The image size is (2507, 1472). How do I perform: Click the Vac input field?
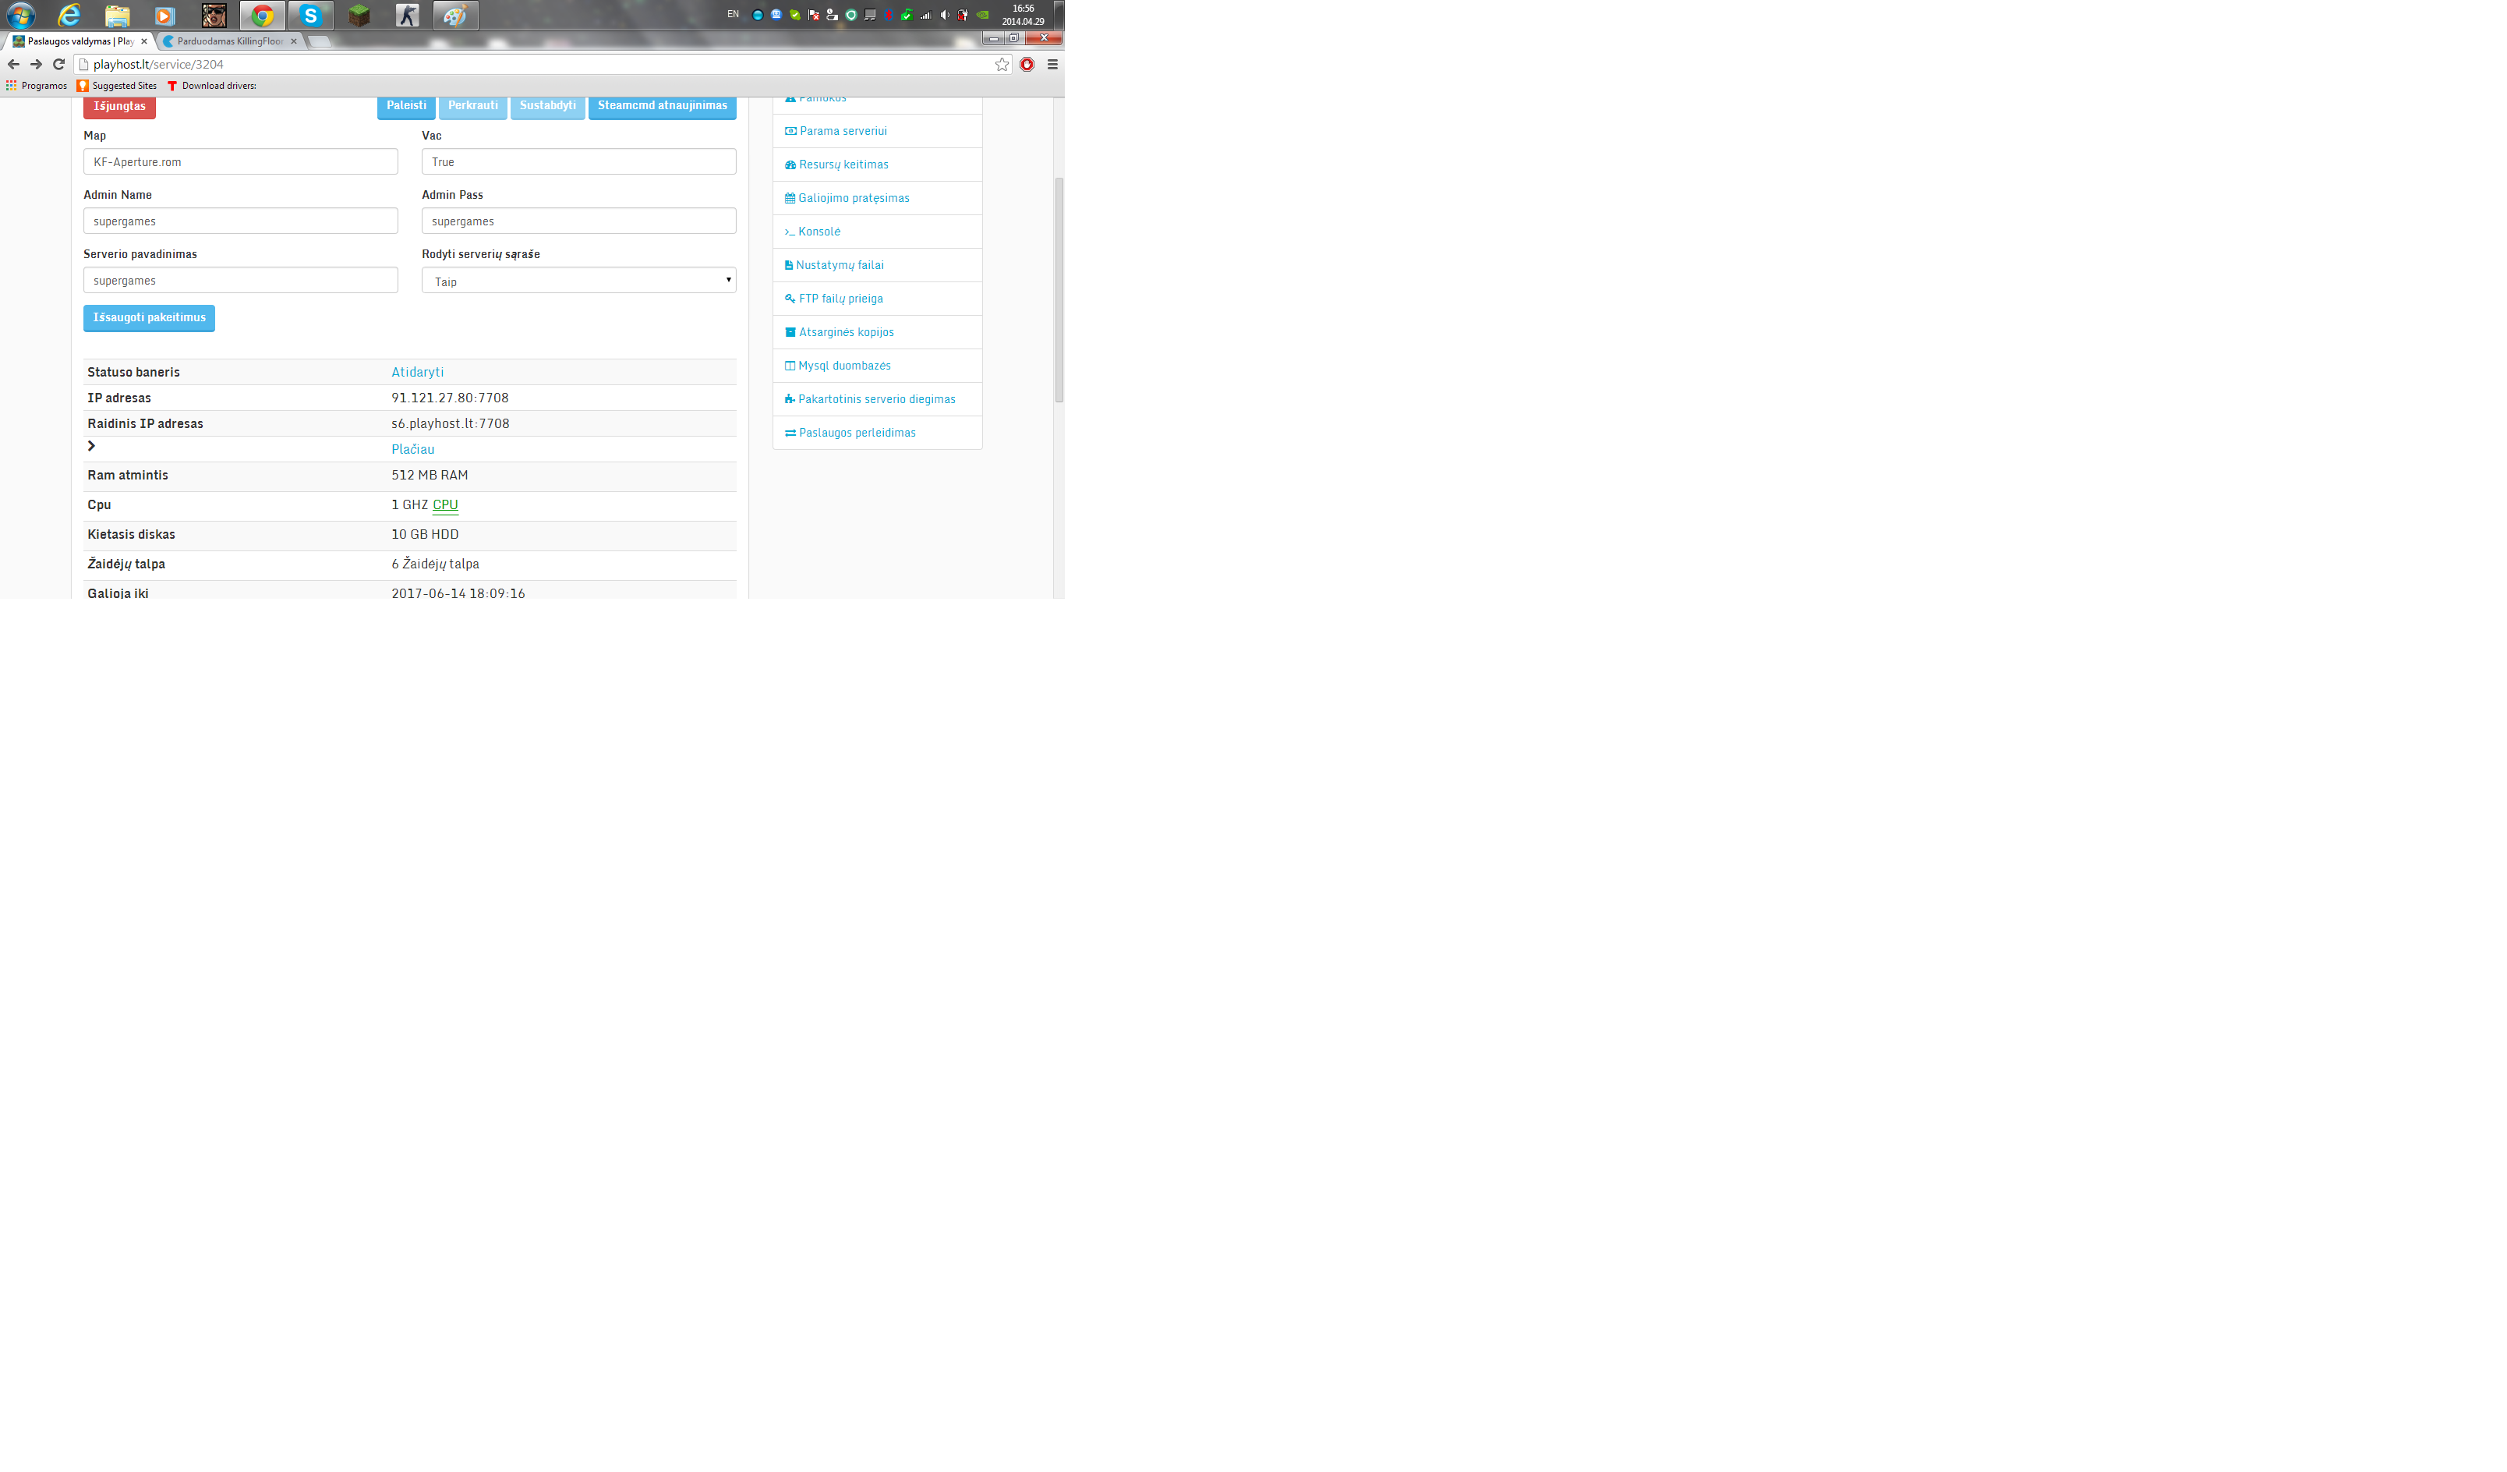[x=579, y=161]
